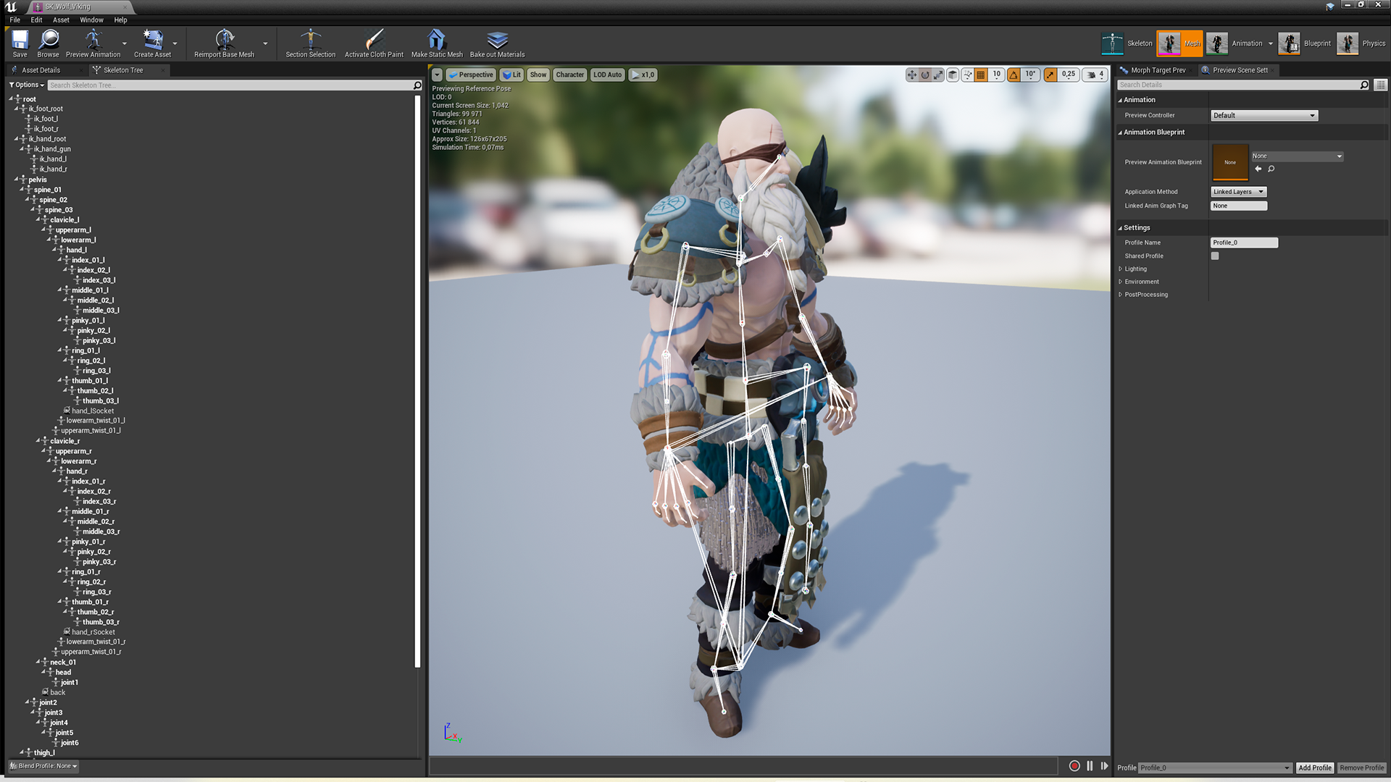Click Reimport Base Mesh
This screenshot has height=782, width=1391.
click(x=225, y=43)
